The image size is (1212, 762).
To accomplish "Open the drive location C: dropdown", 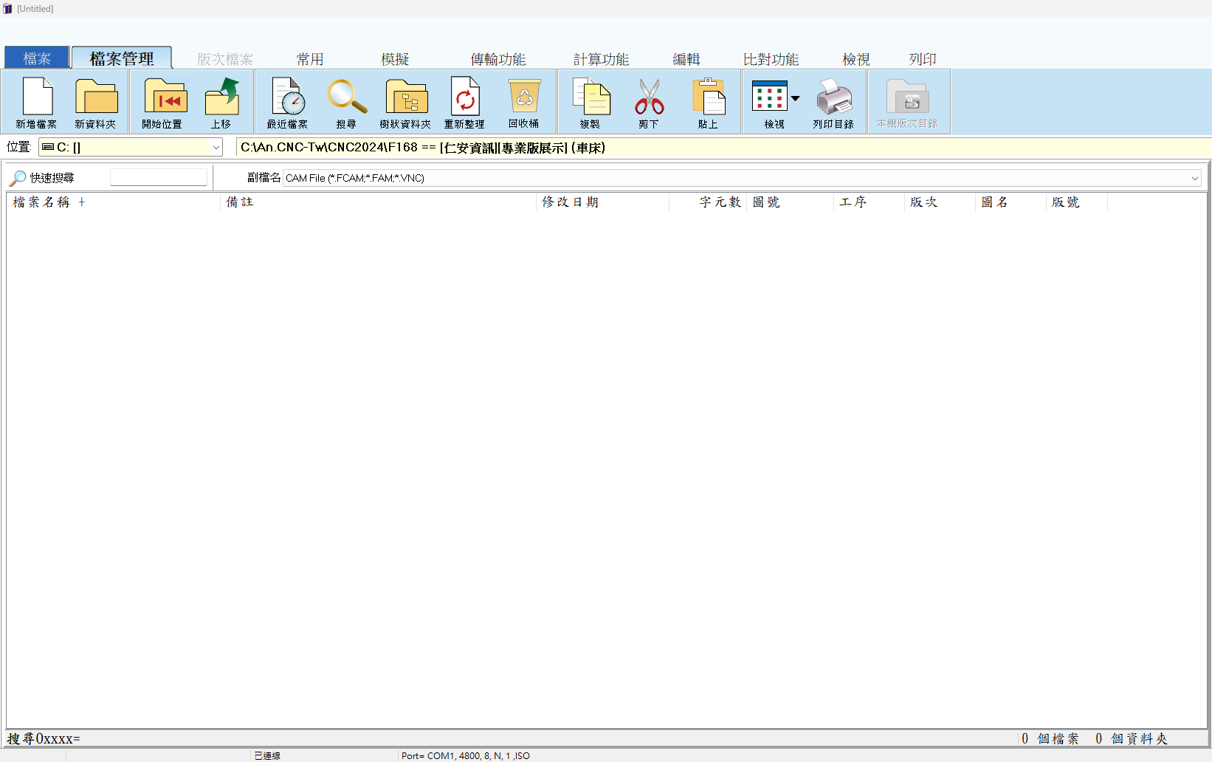I will point(216,148).
